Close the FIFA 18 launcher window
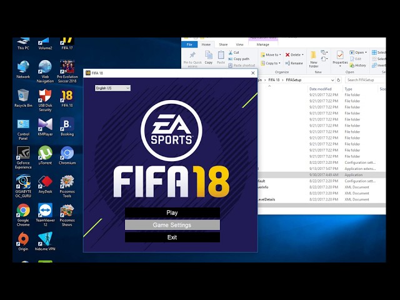This screenshot has width=400, height=300. point(252,73)
